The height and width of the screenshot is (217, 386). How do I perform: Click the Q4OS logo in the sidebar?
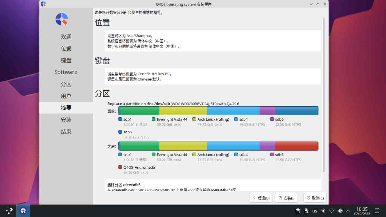[62, 19]
